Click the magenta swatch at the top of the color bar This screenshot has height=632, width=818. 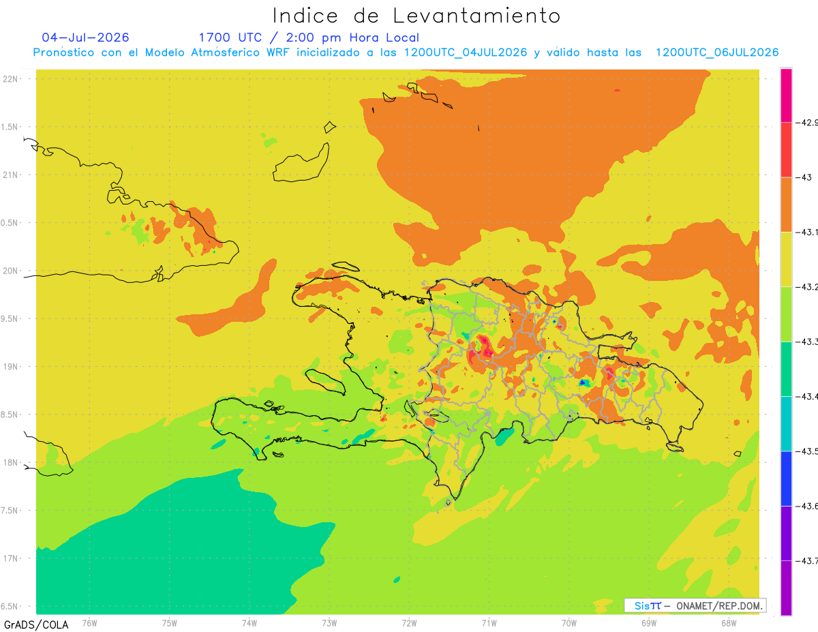point(786,95)
